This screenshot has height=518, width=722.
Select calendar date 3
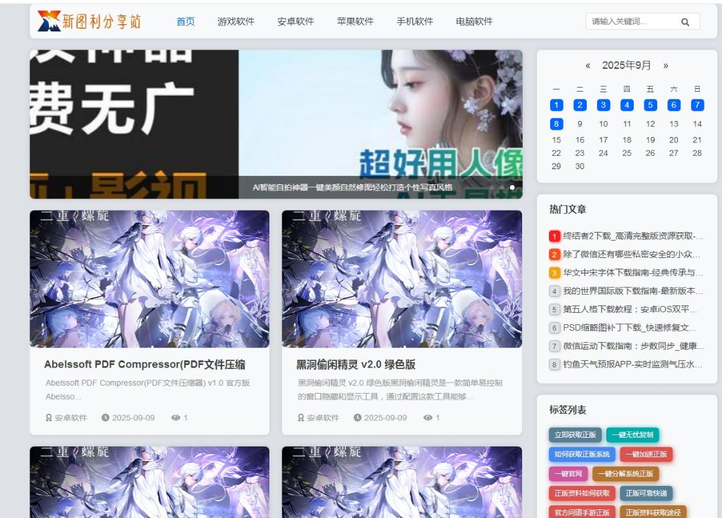(603, 105)
